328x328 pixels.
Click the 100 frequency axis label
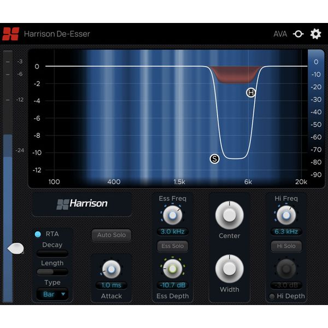[54, 182]
